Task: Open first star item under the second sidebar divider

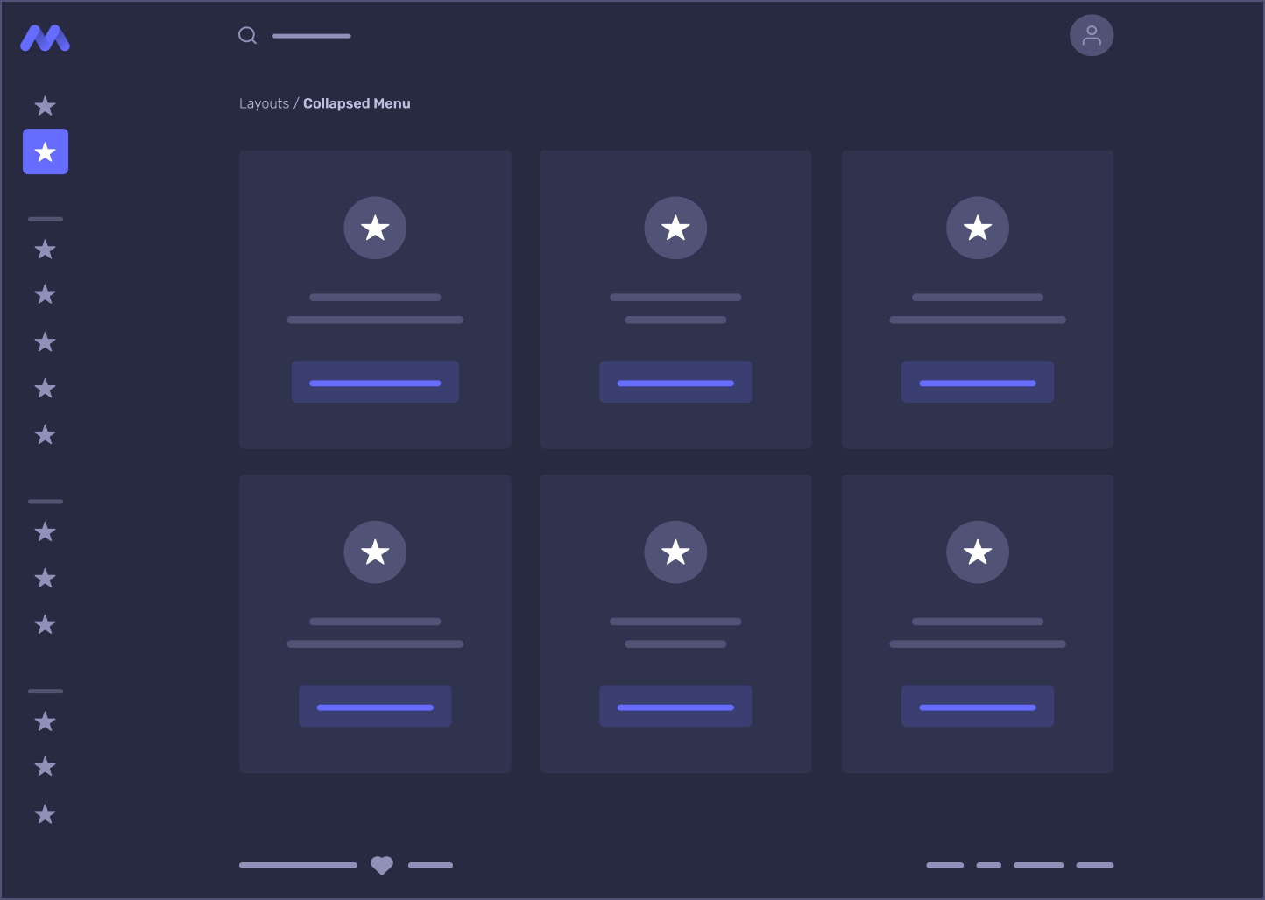Action: [46, 532]
